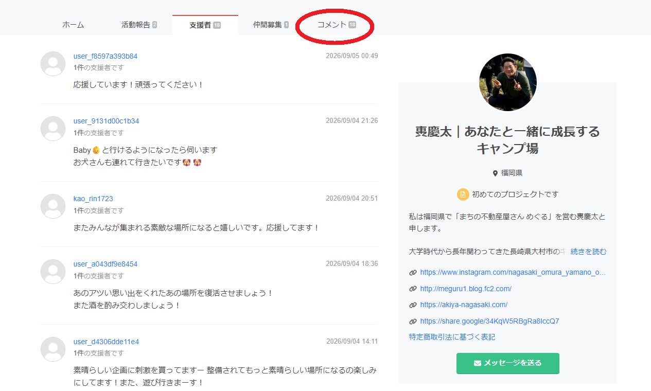Open the share.google link
The height and width of the screenshot is (391, 651).
(489, 321)
